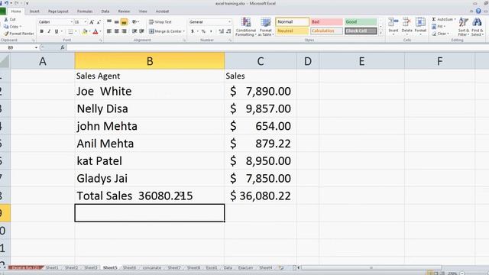
Task: Open the General number format dropdown
Action: click(229, 22)
